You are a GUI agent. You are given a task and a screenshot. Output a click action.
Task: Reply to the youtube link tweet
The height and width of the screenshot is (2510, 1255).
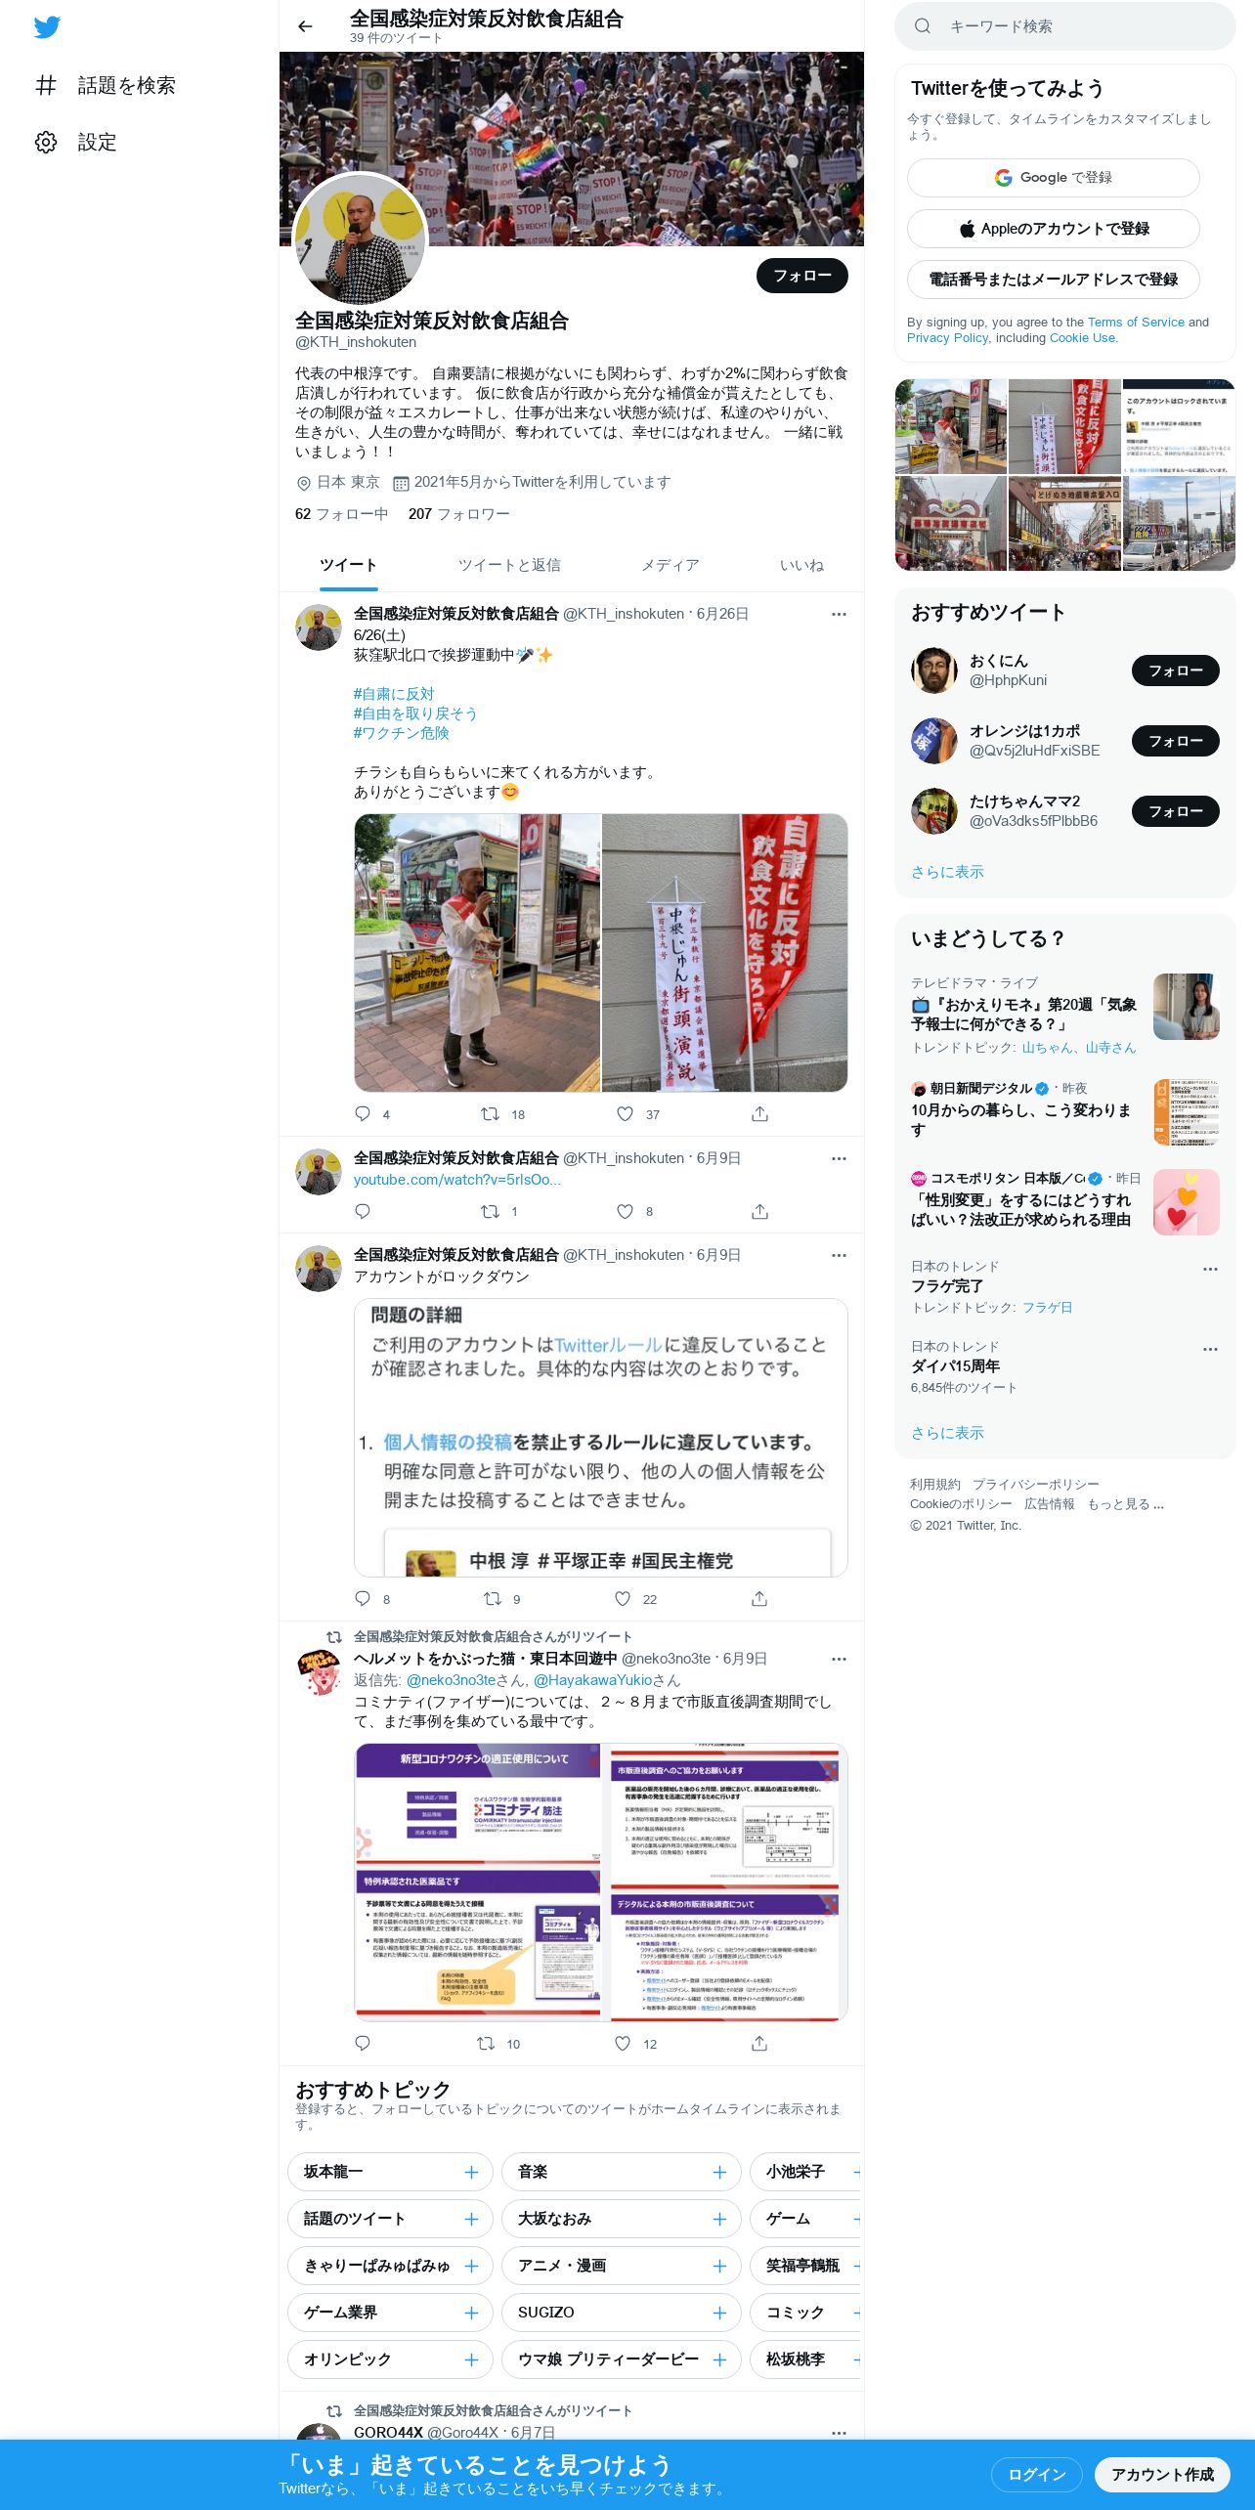[x=363, y=1211]
